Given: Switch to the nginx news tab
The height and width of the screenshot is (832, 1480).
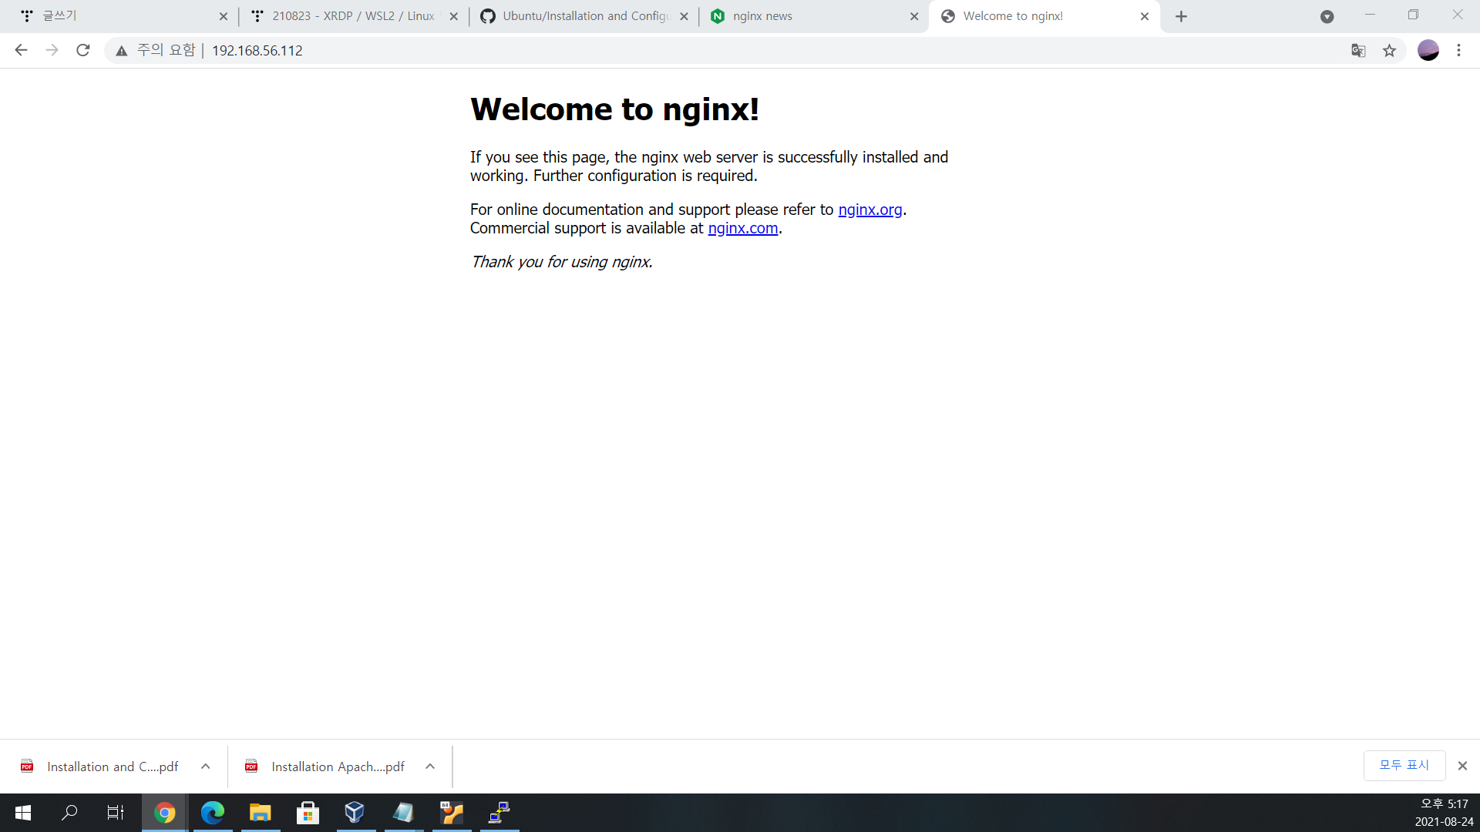Looking at the screenshot, I should [x=815, y=16].
